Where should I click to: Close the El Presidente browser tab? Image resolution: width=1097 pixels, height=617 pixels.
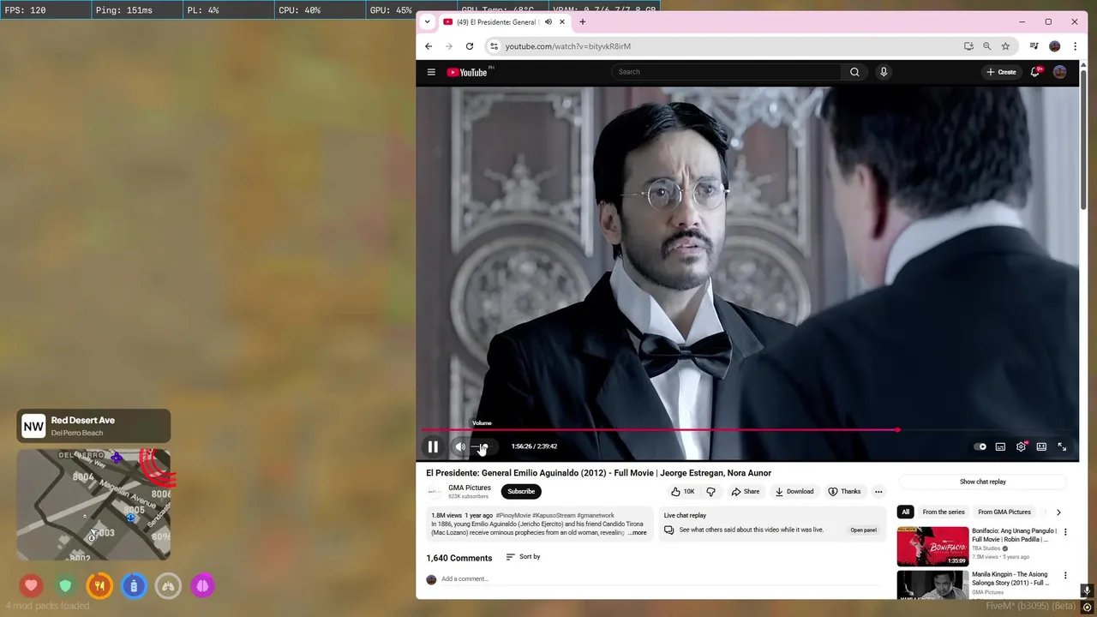click(562, 22)
